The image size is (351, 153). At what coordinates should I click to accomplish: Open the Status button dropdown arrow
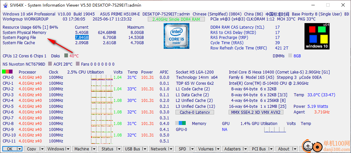119,149
